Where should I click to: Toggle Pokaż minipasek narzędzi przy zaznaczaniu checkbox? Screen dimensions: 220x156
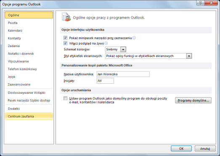click(x=65, y=38)
